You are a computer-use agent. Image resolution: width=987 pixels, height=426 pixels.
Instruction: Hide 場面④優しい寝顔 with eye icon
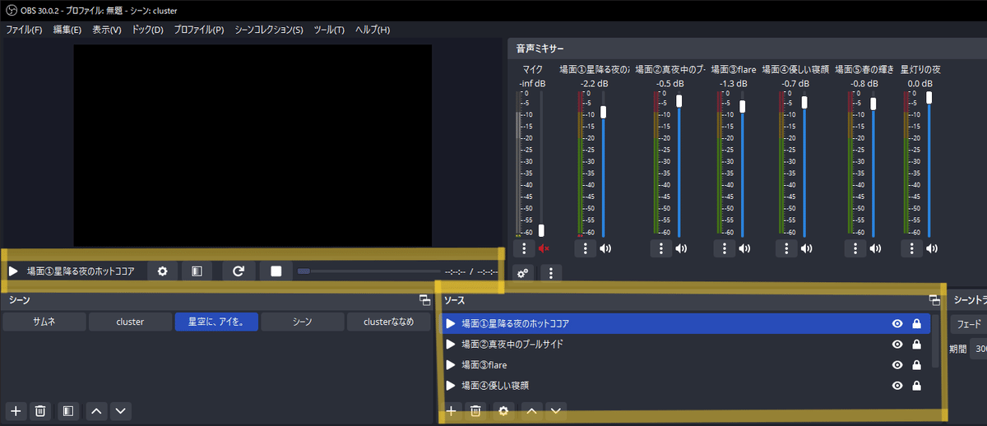[x=897, y=385]
